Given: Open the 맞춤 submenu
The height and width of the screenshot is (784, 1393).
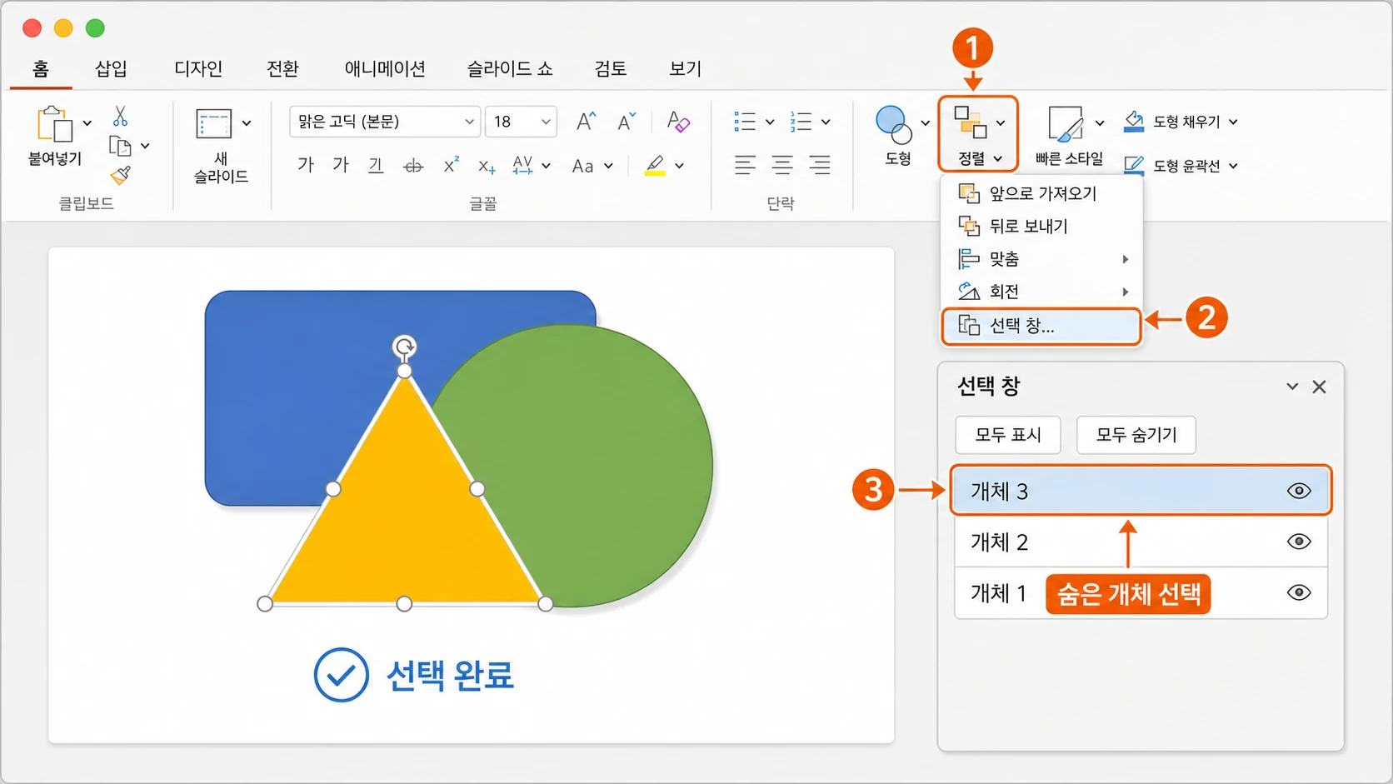Looking at the screenshot, I should (x=1041, y=259).
